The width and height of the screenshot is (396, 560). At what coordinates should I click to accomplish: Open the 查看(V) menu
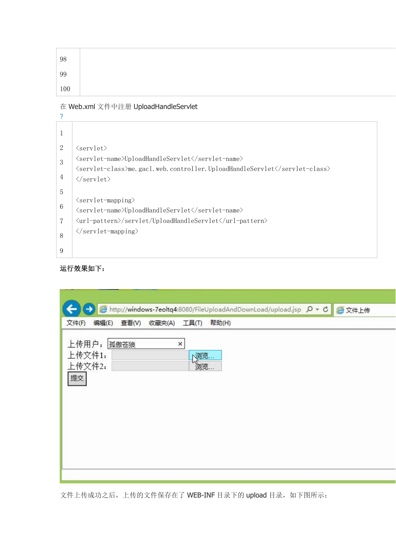click(131, 323)
